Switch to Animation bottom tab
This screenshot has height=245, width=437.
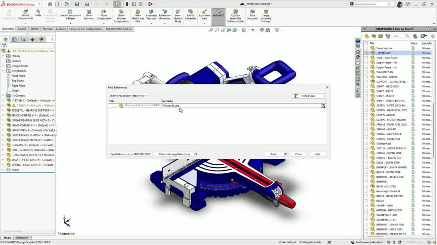[22, 238]
